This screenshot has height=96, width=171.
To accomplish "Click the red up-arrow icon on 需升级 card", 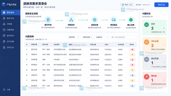I will coord(146,77).
